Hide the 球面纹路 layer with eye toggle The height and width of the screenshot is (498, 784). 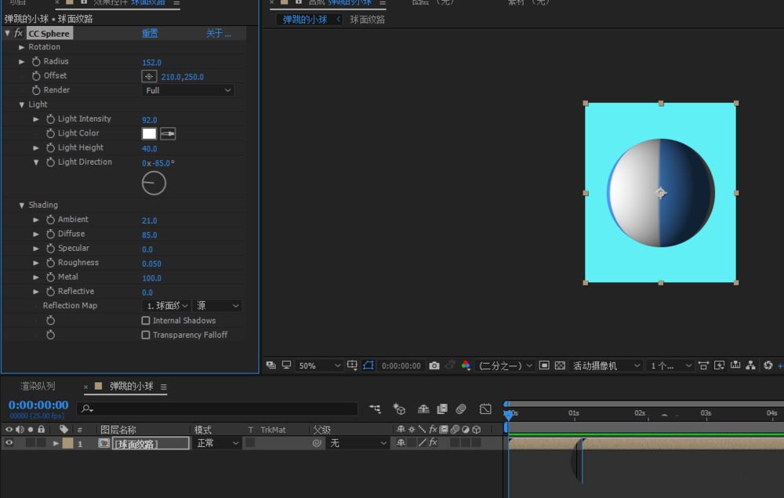[9, 443]
